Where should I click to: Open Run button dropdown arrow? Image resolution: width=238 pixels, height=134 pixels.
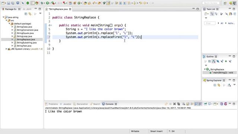point(50,3)
